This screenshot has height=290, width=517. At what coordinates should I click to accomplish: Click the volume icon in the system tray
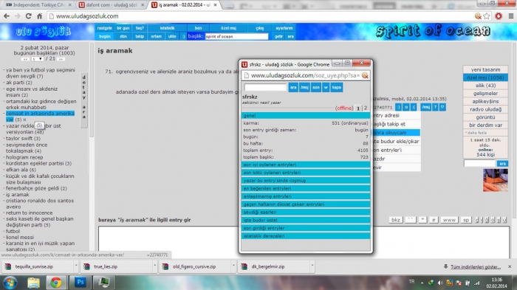(440, 283)
